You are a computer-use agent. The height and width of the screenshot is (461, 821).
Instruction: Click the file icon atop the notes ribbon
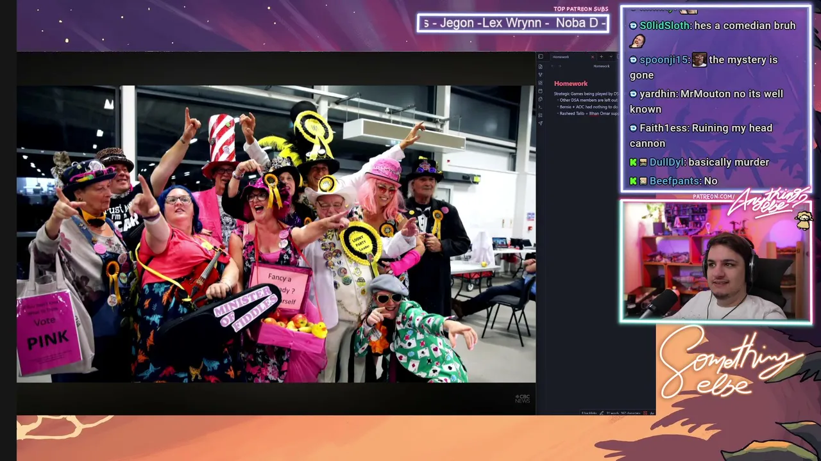541,67
